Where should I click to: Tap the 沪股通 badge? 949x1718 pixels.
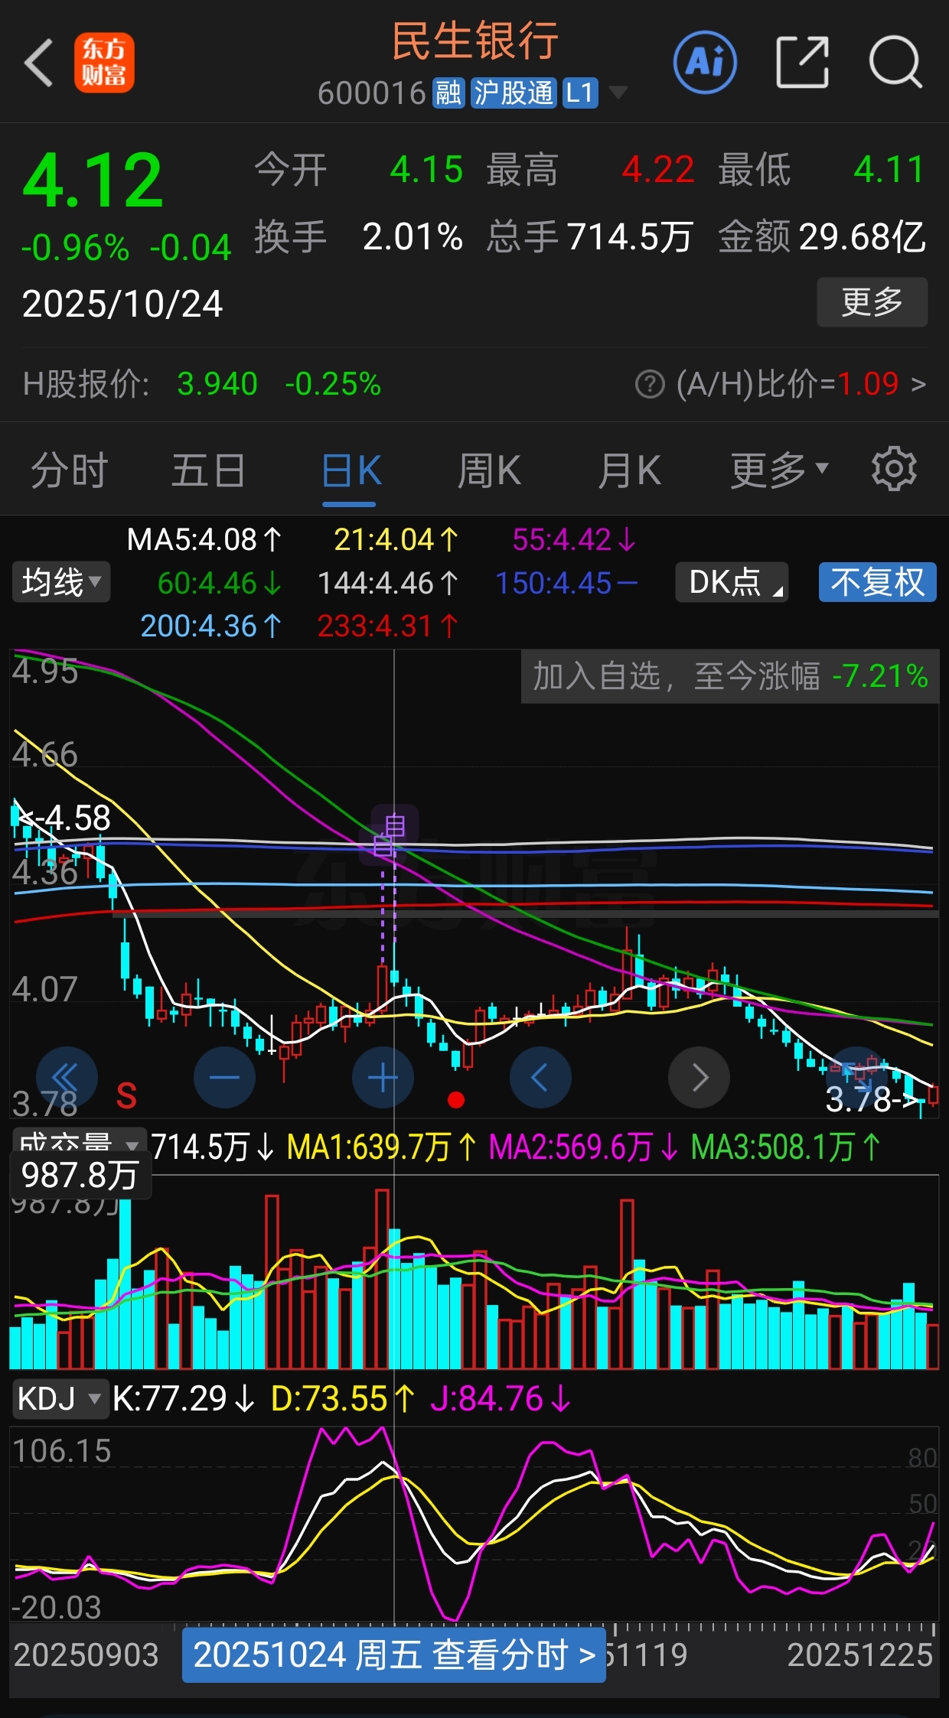pos(514,93)
